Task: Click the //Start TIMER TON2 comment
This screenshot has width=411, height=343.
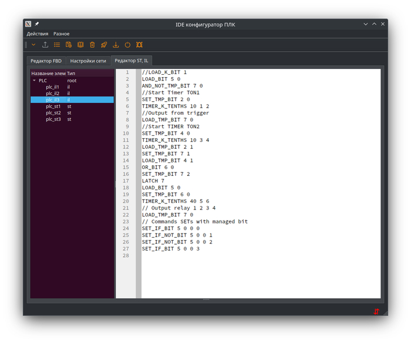Action: tap(171, 126)
